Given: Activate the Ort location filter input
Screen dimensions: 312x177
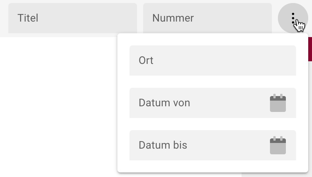Looking at the screenshot, I should [x=212, y=61].
